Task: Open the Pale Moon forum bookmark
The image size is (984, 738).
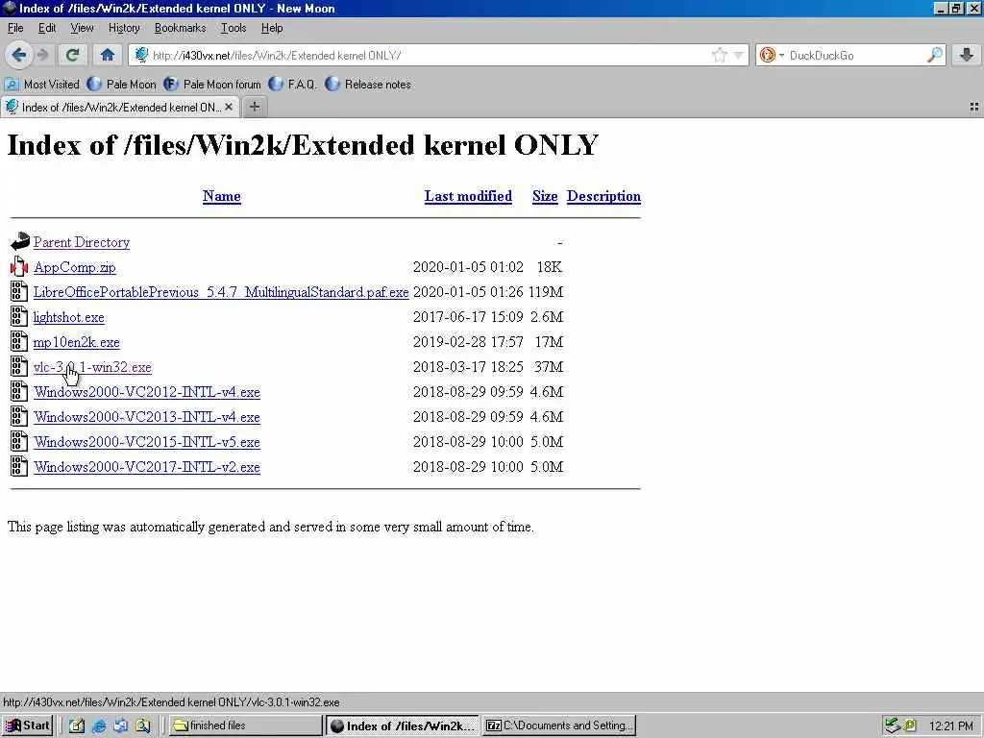Action: [x=212, y=85]
